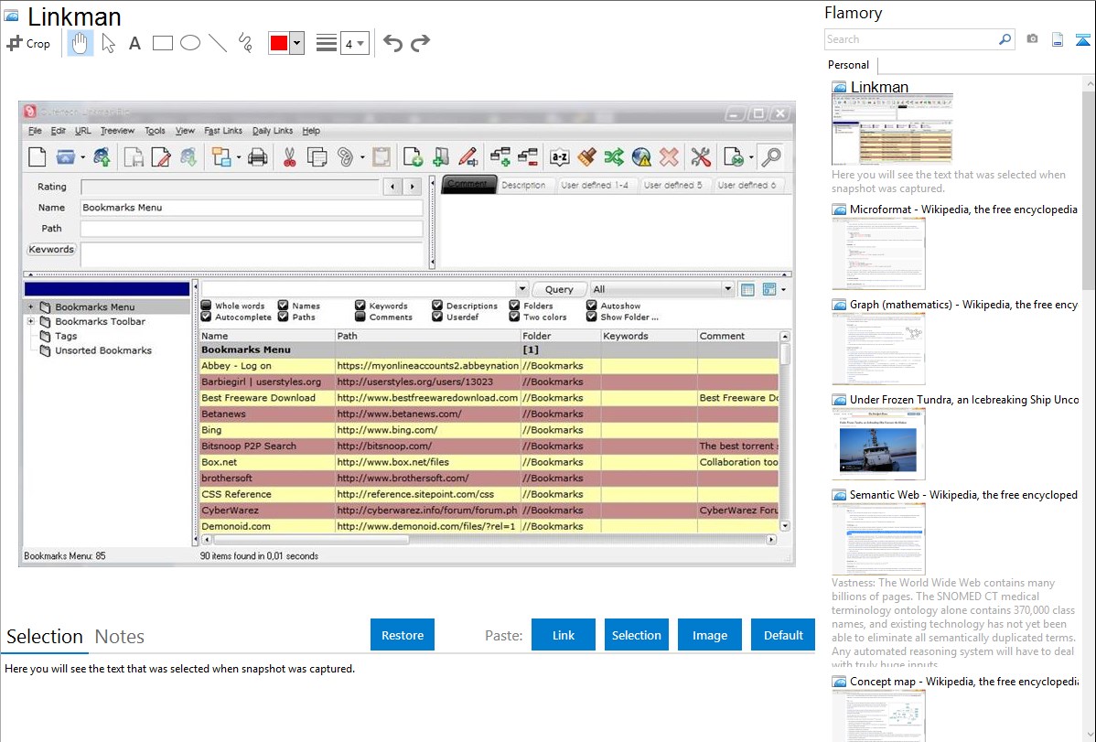Select the text annotation tool
Screen dimensions: 1096x742
pyautogui.click(x=134, y=43)
